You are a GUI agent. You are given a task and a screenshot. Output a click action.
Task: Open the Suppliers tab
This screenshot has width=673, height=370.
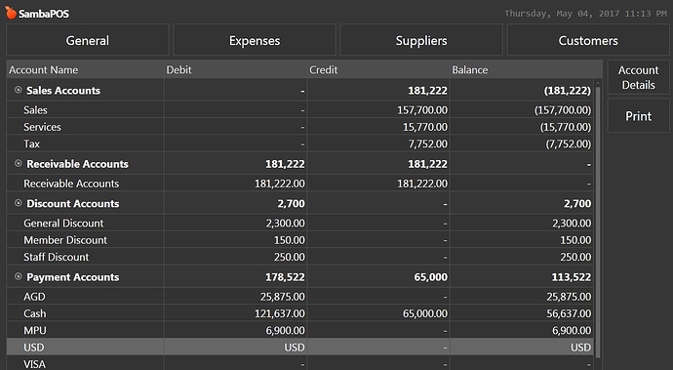(x=421, y=40)
